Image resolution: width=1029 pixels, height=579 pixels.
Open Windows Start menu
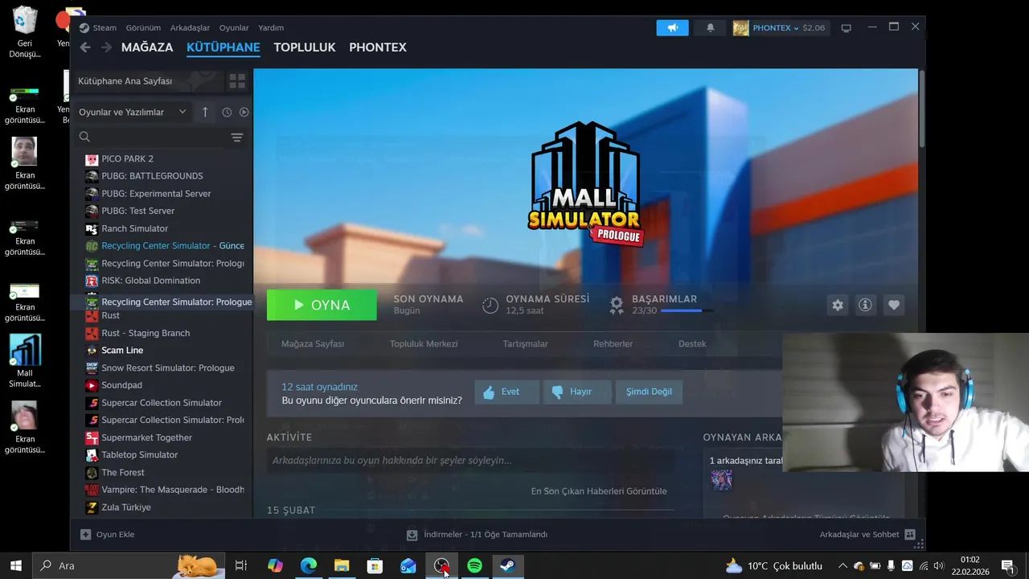coord(15,566)
